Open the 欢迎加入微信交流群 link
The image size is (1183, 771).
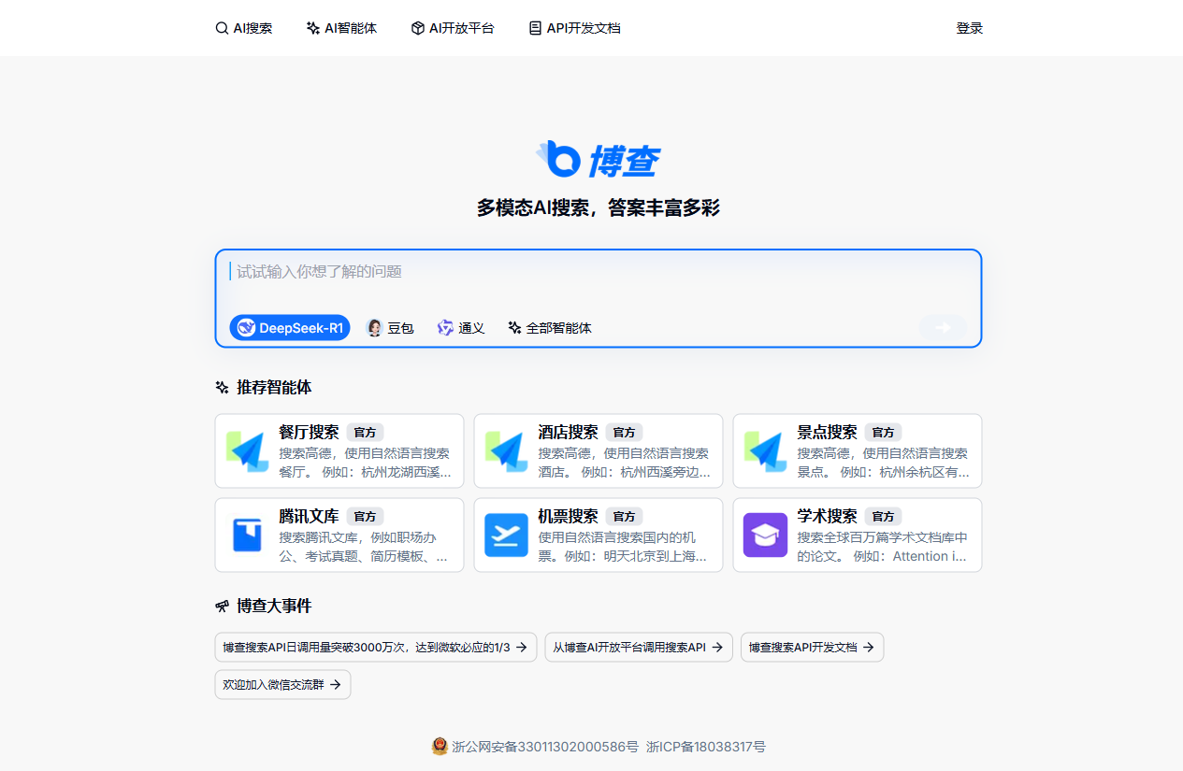coord(282,684)
